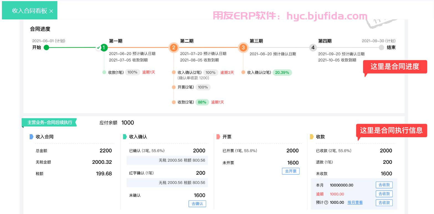Click the 已确认 (3笔, 55.6%) row
The image size is (434, 214).
(x=167, y=151)
